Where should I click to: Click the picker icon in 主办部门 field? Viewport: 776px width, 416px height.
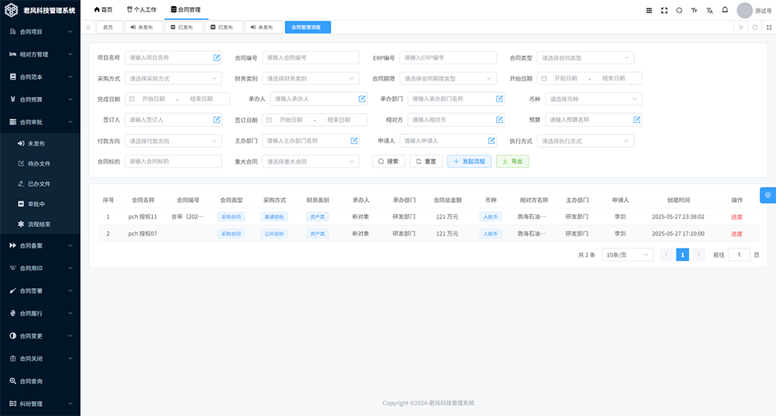354,141
